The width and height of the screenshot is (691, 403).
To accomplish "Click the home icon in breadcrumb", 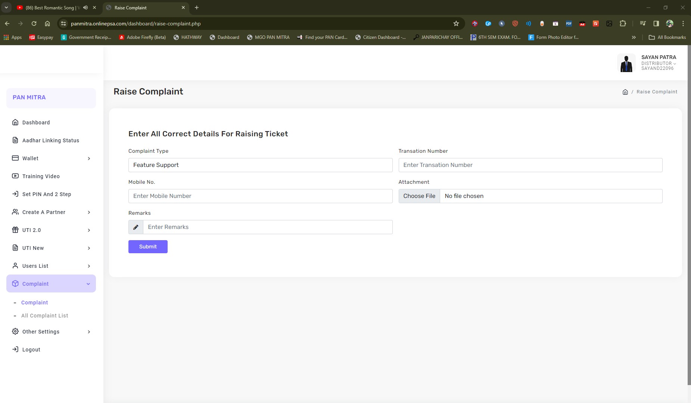I will pos(625,92).
